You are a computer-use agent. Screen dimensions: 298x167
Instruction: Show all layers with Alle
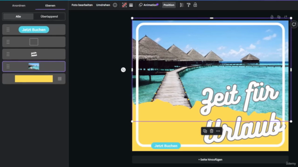coord(18,17)
